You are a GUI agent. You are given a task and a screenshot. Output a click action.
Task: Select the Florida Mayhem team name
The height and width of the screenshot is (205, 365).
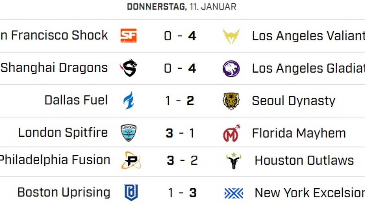[x=299, y=133]
